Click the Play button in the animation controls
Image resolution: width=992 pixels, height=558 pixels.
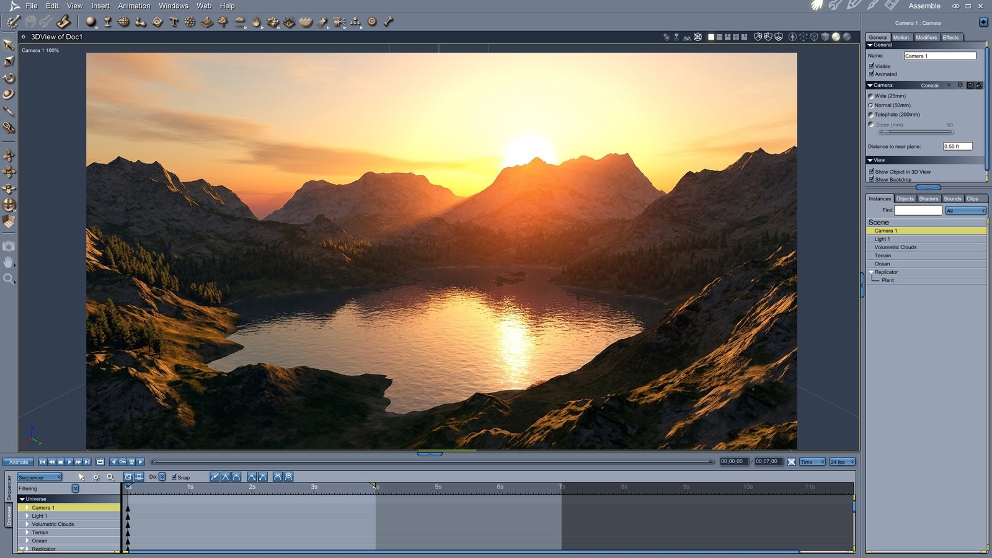(69, 462)
